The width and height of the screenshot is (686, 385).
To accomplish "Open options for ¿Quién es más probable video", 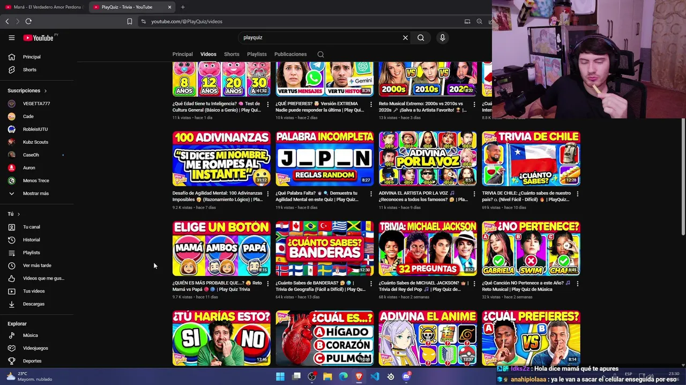I will (x=268, y=284).
